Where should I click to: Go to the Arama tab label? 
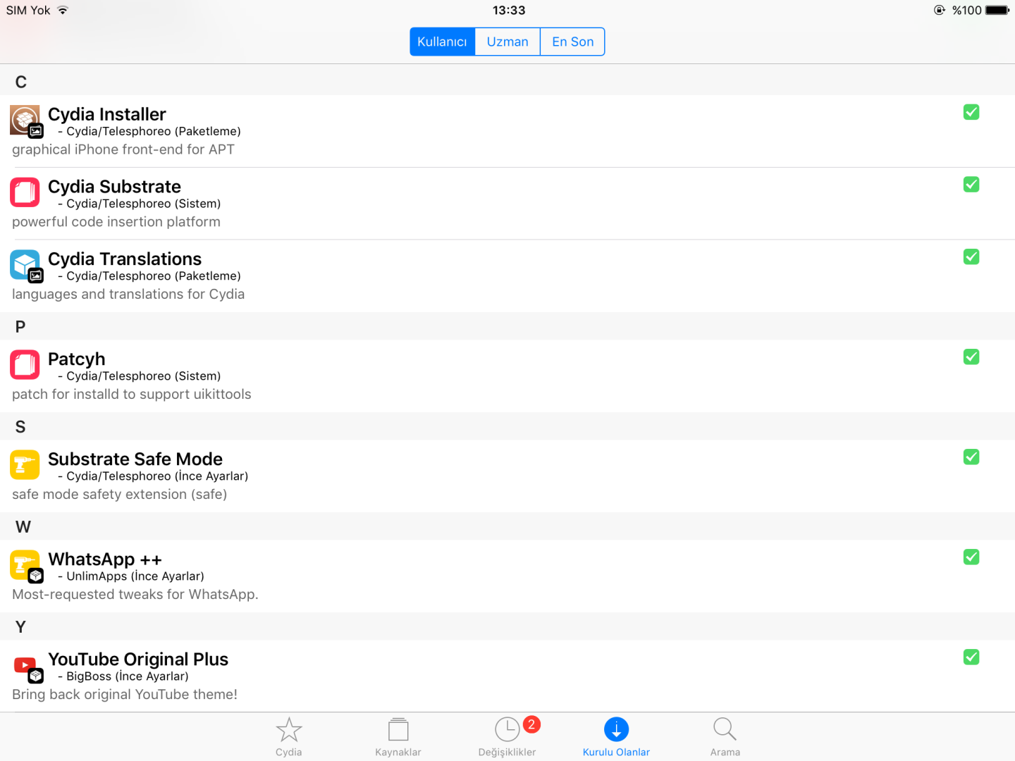[725, 752]
